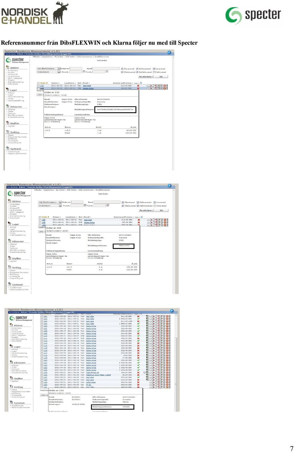Click Tillbaka menu item, Order 133 screenshot

tap(36, 57)
